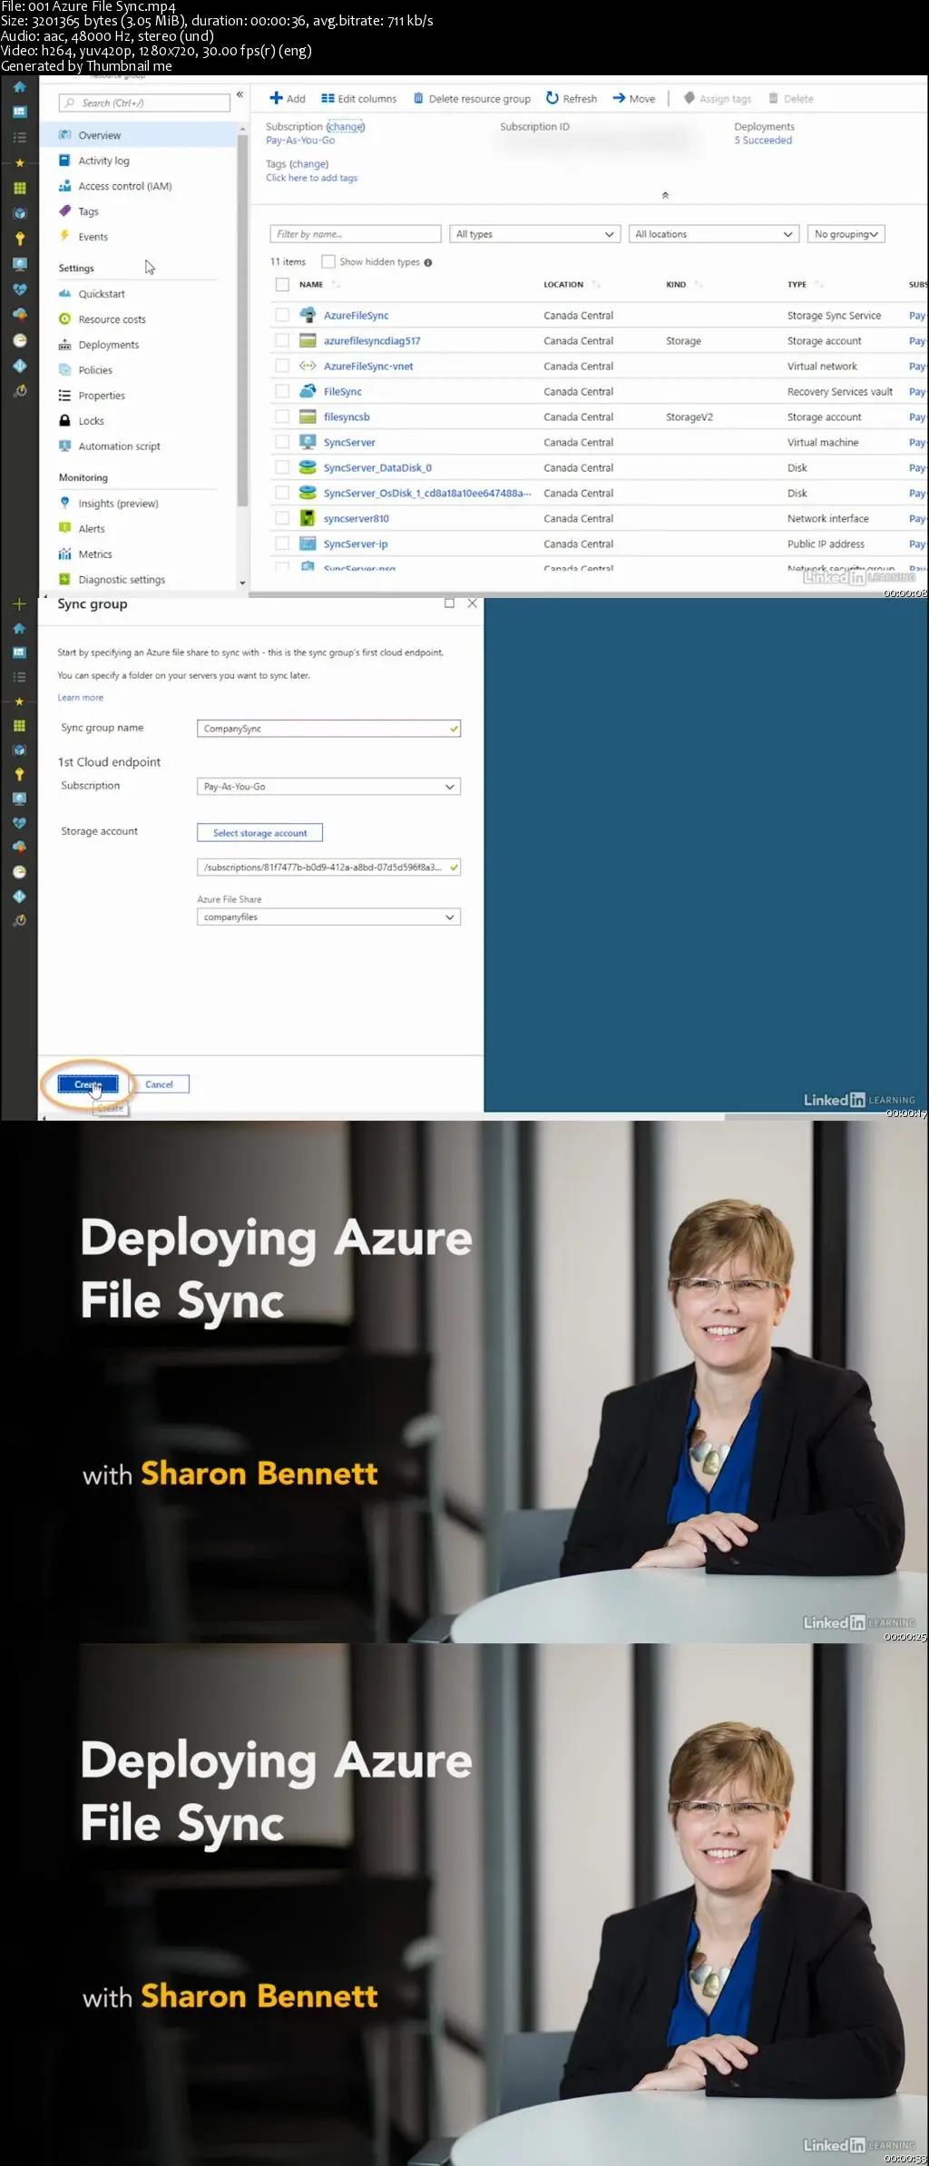
Task: Click Edit columns in toolbar
Action: click(x=359, y=99)
